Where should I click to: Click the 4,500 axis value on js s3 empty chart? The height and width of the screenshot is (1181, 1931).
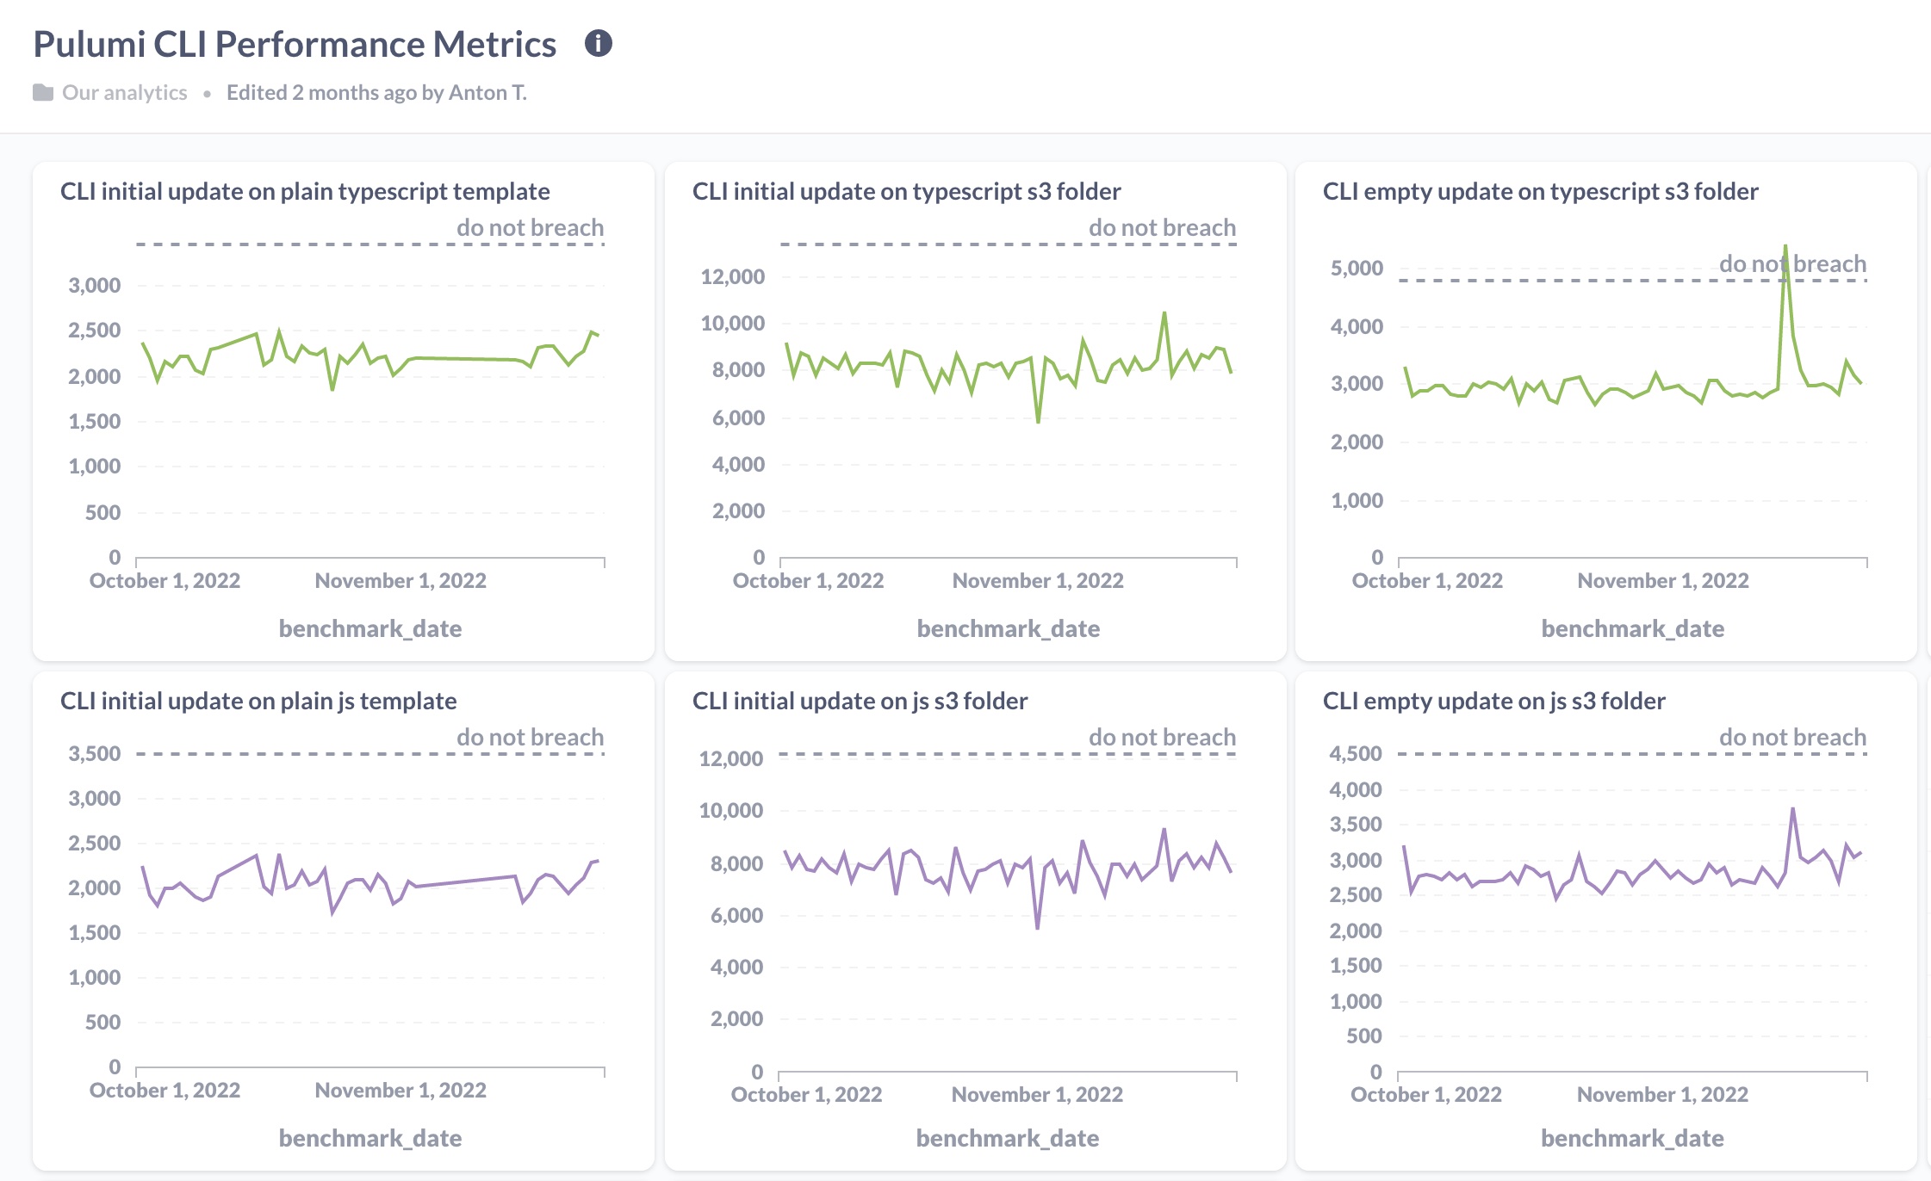coord(1355,753)
